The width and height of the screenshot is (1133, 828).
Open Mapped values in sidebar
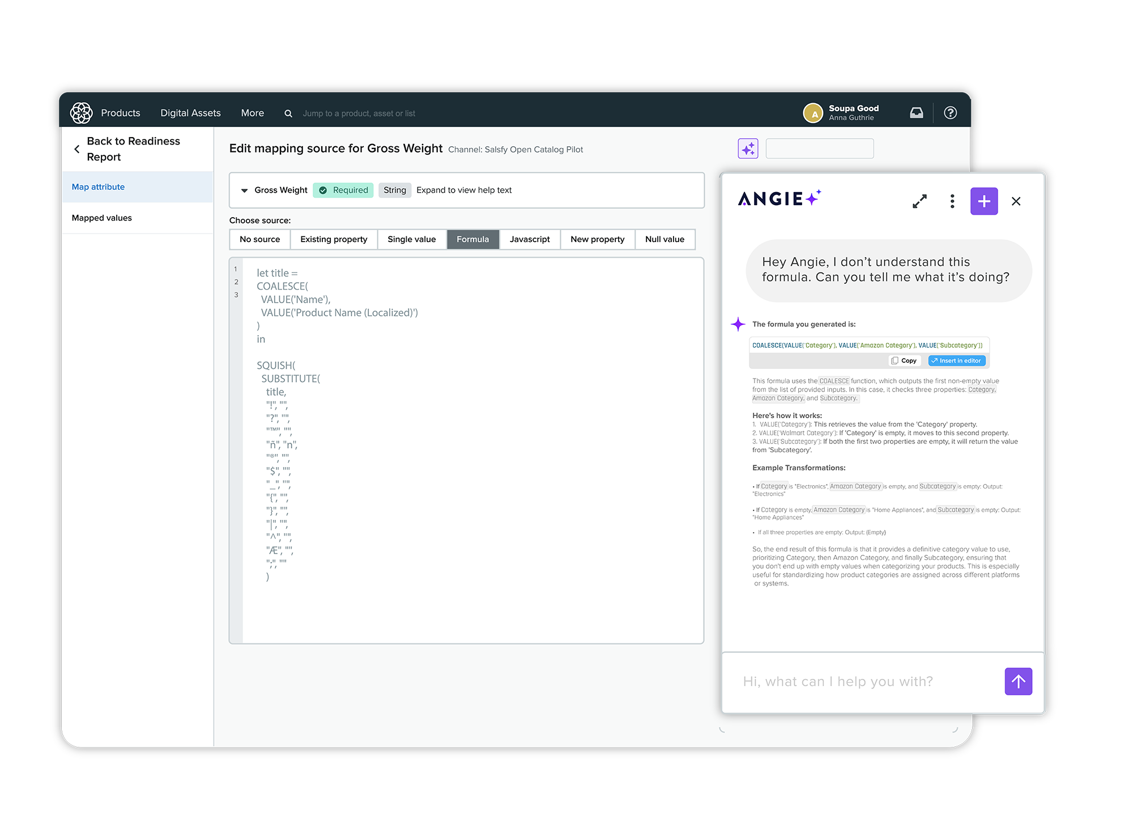click(x=102, y=218)
